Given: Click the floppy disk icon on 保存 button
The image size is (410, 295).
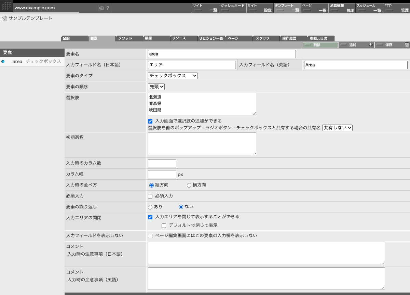Looking at the screenshot, I should pyautogui.click(x=406, y=45).
